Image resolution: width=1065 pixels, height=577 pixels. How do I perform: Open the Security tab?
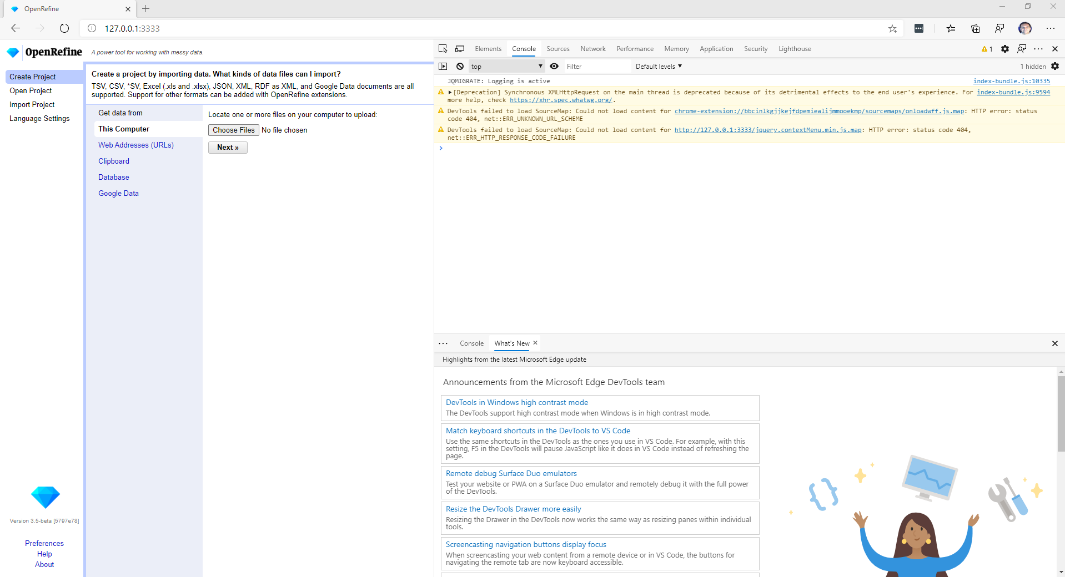(756, 49)
